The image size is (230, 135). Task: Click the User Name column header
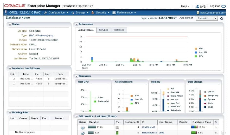(167, 122)
